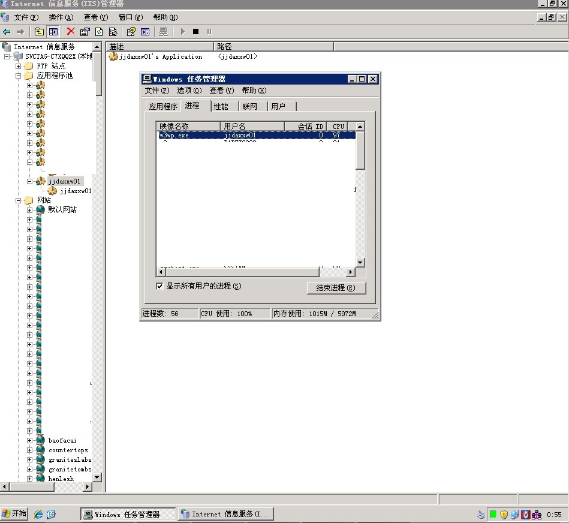Image resolution: width=569 pixels, height=523 pixels.
Task: Sort by 用户名 column header
Action: 252,127
